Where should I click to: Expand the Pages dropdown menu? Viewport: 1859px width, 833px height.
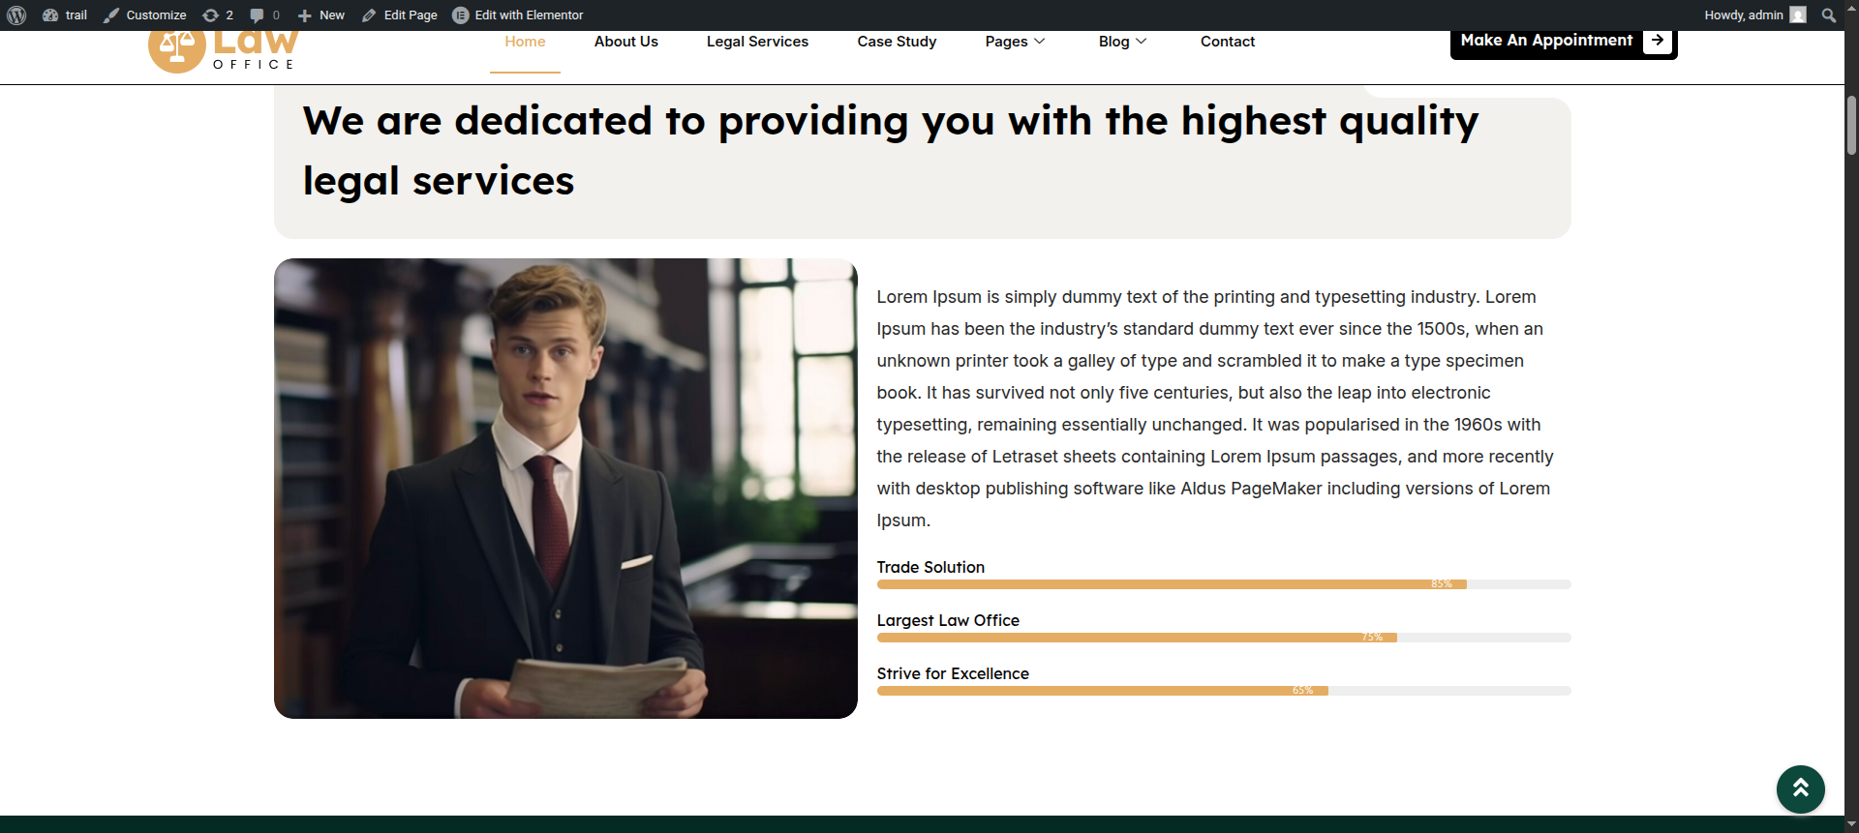(x=1015, y=42)
